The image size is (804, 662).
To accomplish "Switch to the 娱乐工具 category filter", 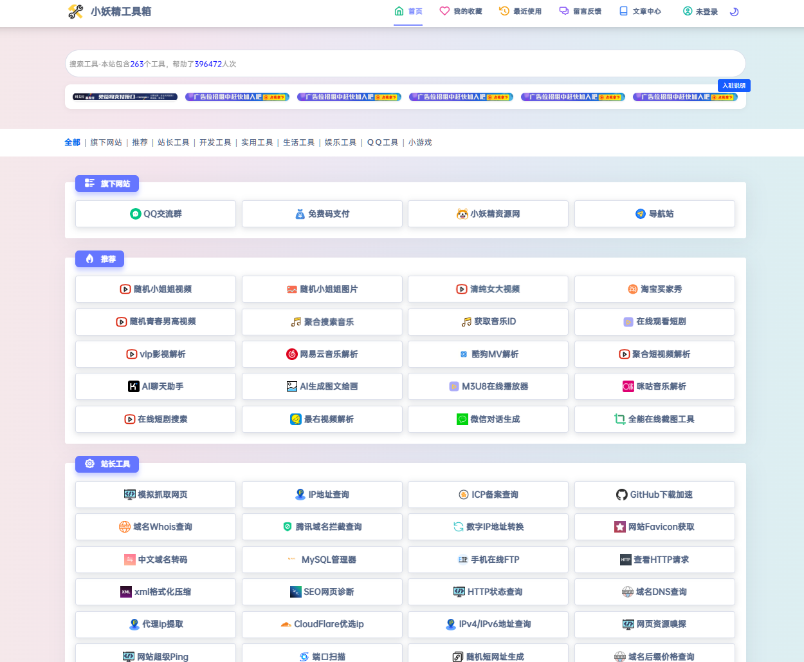I will [x=340, y=142].
